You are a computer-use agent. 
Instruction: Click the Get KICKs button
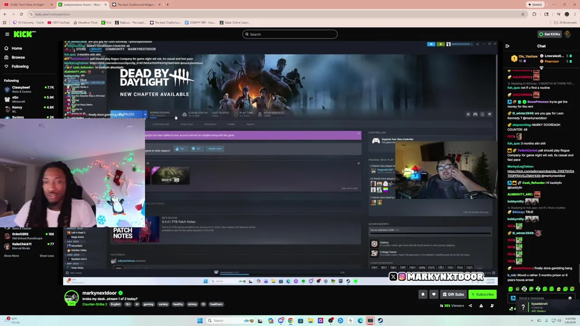(x=549, y=34)
